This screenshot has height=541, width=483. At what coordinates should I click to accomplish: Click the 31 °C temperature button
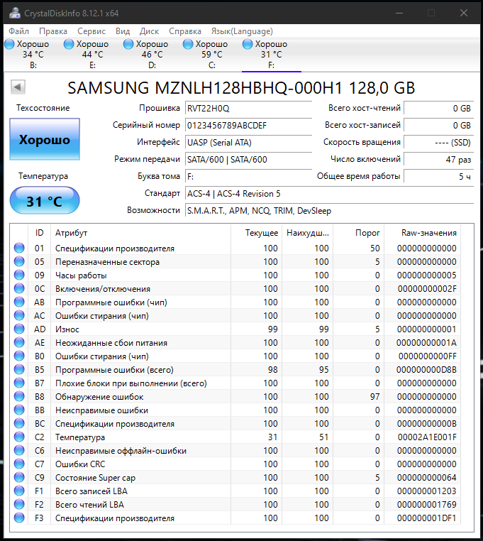[x=45, y=201]
